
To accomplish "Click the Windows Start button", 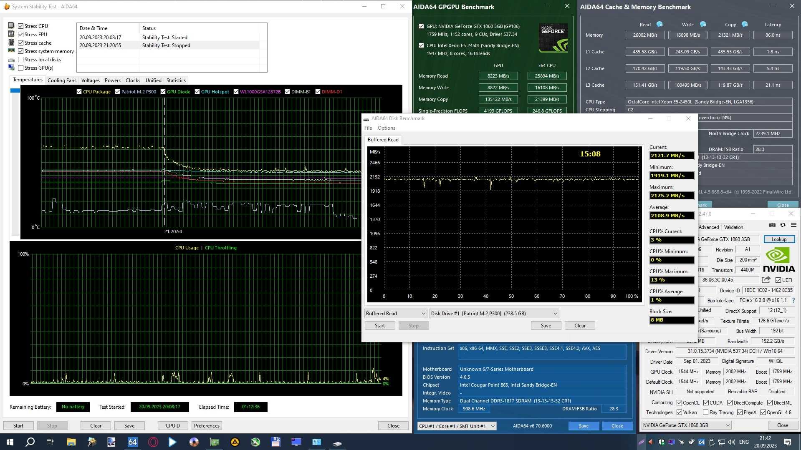I will tap(10, 442).
